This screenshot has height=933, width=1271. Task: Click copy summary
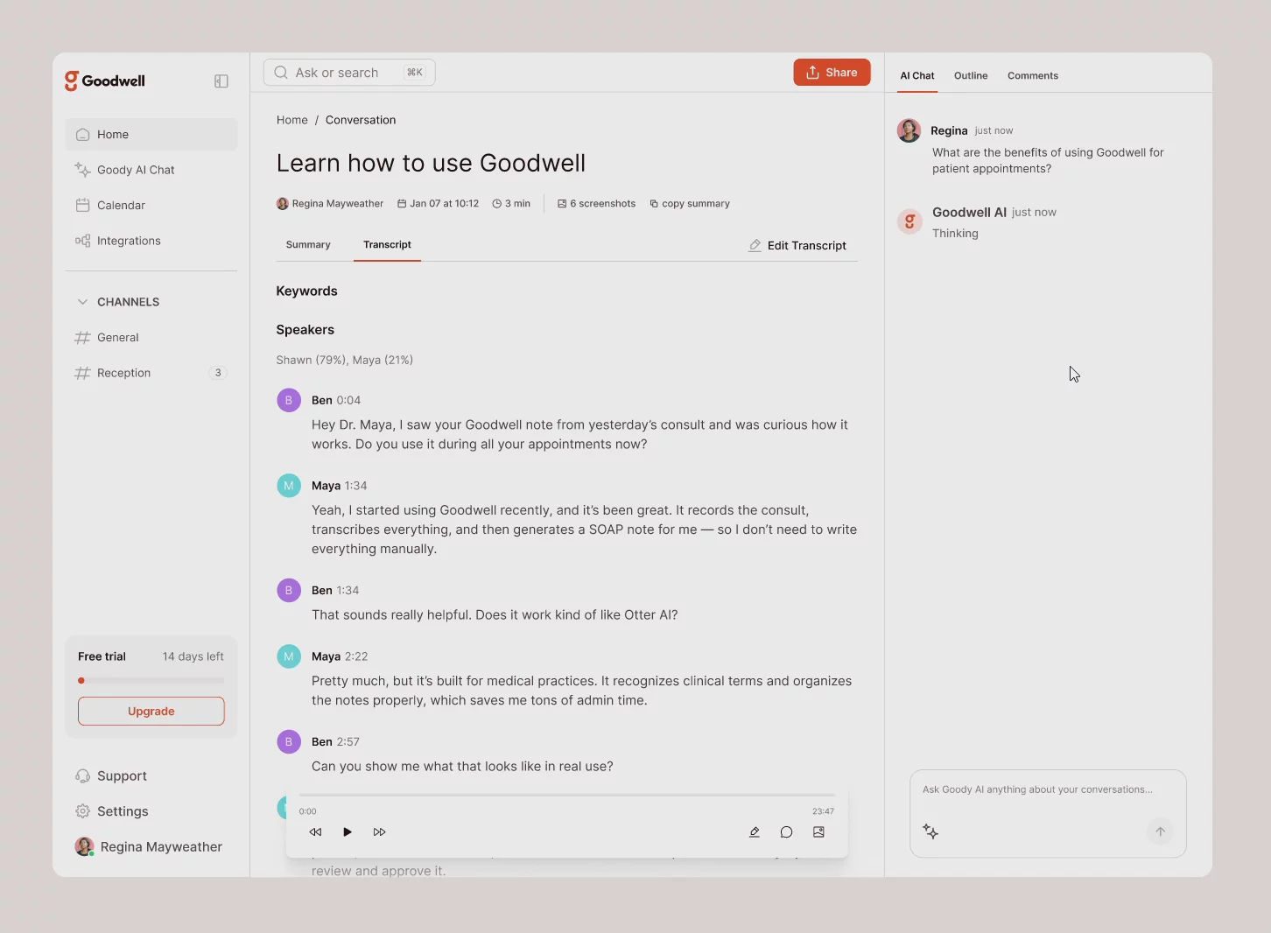tap(690, 203)
